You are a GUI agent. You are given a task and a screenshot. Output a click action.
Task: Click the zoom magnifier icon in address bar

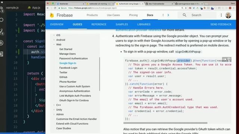pyautogui.click(x=182, y=8)
